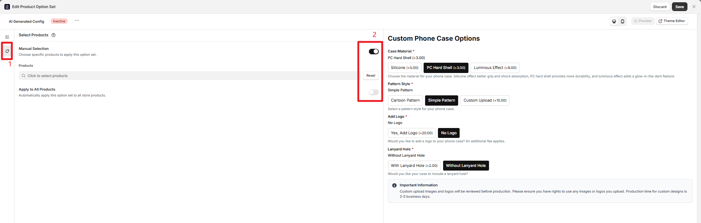Screen dimensions: 701x223
Task: Click the Discard button
Action: coord(659,7)
